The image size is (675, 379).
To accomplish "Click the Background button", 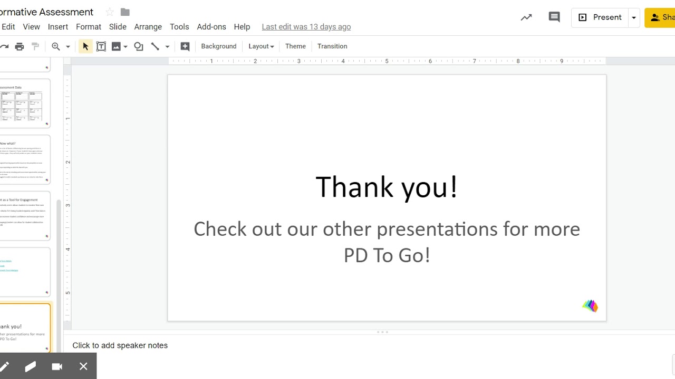I will point(219,46).
